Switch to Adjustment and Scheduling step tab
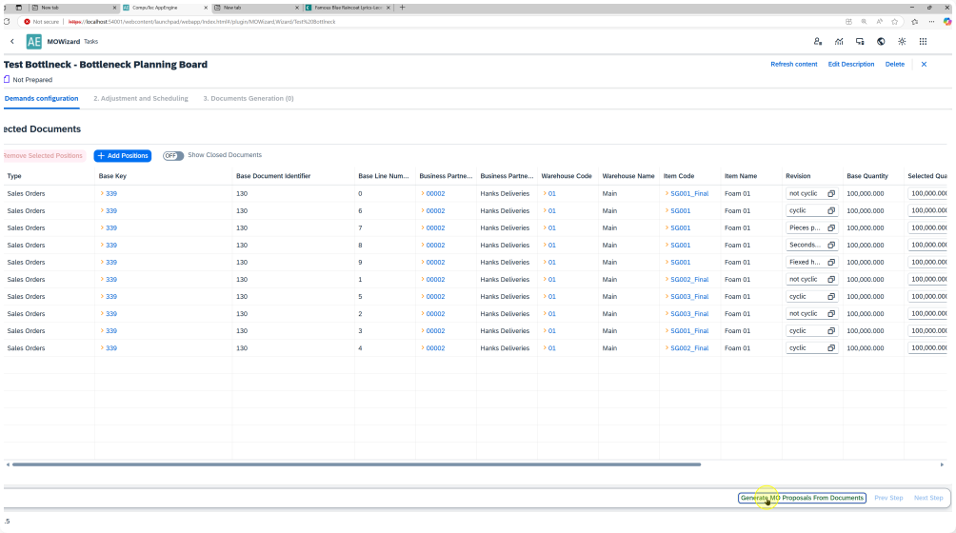This screenshot has height=533, width=956. pos(140,98)
